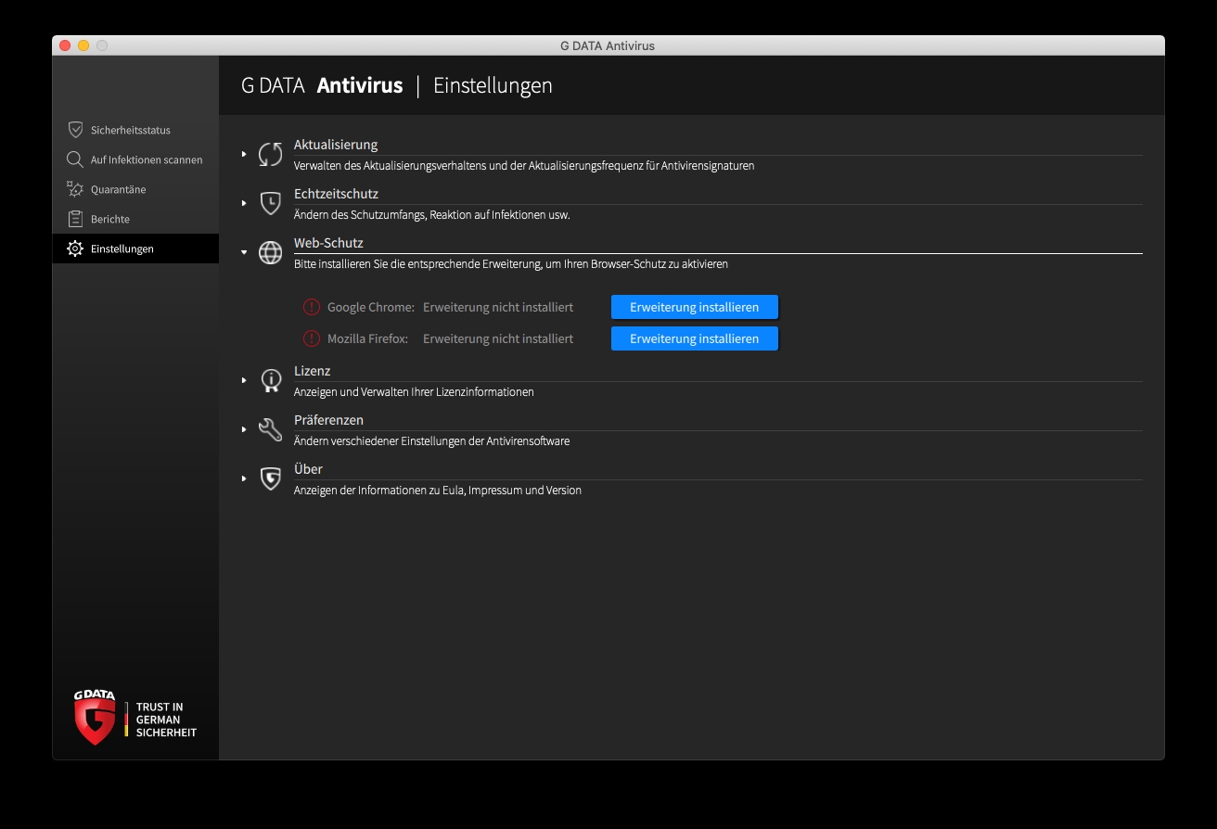Click the Über G DATA shield icon
The image size is (1217, 829).
pyautogui.click(x=270, y=478)
